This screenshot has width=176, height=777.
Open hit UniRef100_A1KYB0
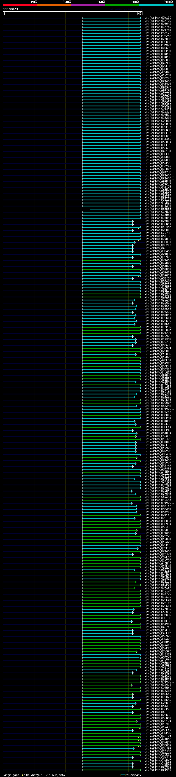pos(158,27)
